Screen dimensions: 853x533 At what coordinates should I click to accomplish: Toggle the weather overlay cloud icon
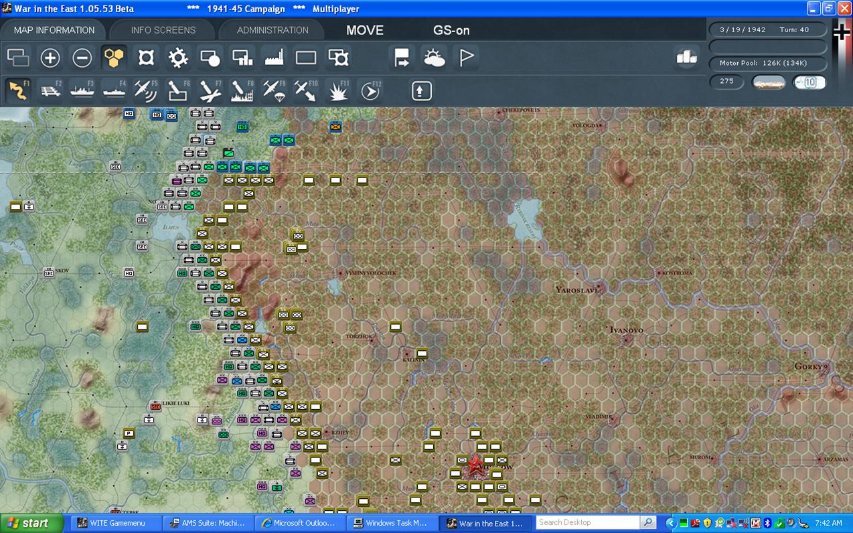(x=435, y=58)
